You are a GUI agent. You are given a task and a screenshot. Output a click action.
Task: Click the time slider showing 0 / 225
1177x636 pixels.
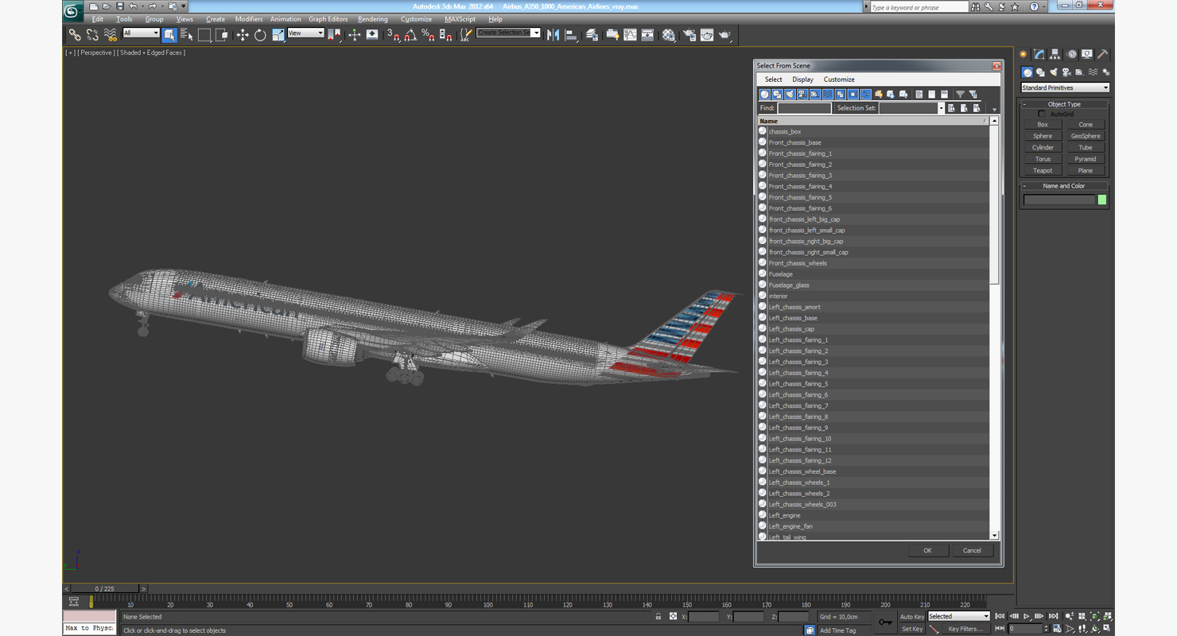(105, 589)
